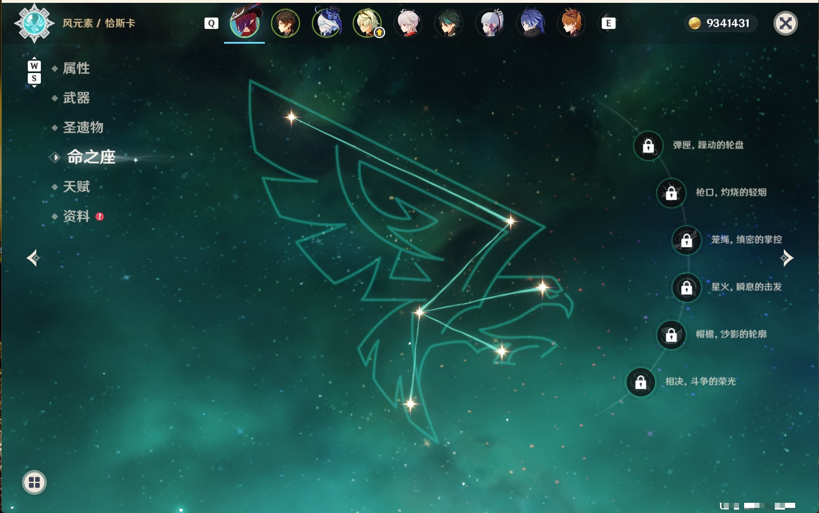Select the Chasca avatar with red hat

244,23
